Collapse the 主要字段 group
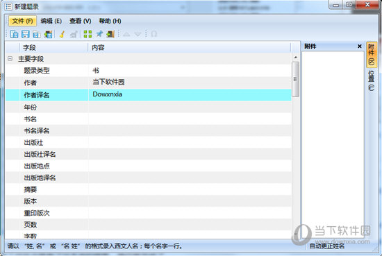The image size is (382, 256). pyautogui.click(x=10, y=59)
